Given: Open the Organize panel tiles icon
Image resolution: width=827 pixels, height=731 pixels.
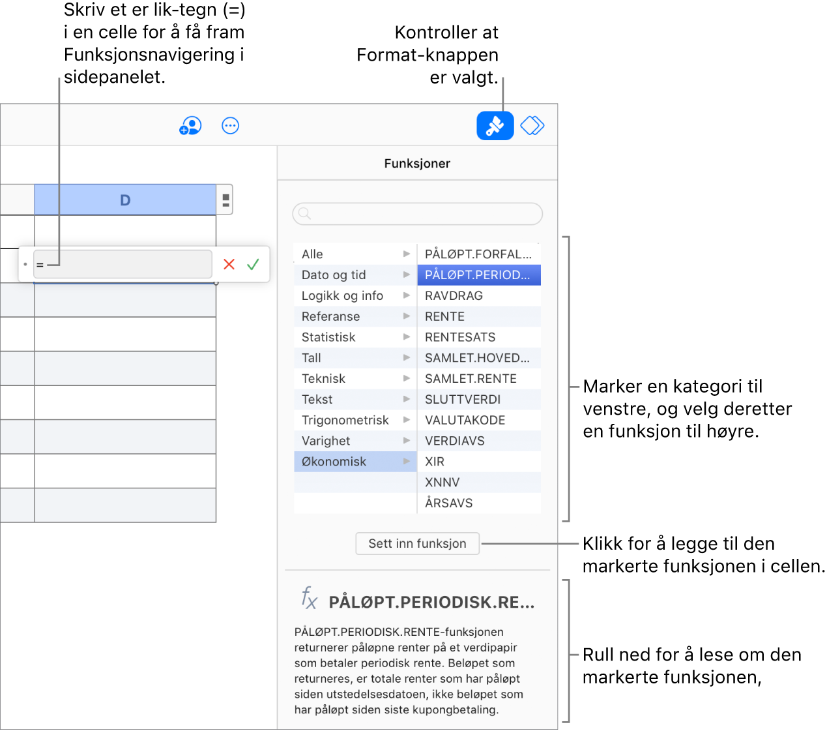Looking at the screenshot, I should (x=532, y=125).
